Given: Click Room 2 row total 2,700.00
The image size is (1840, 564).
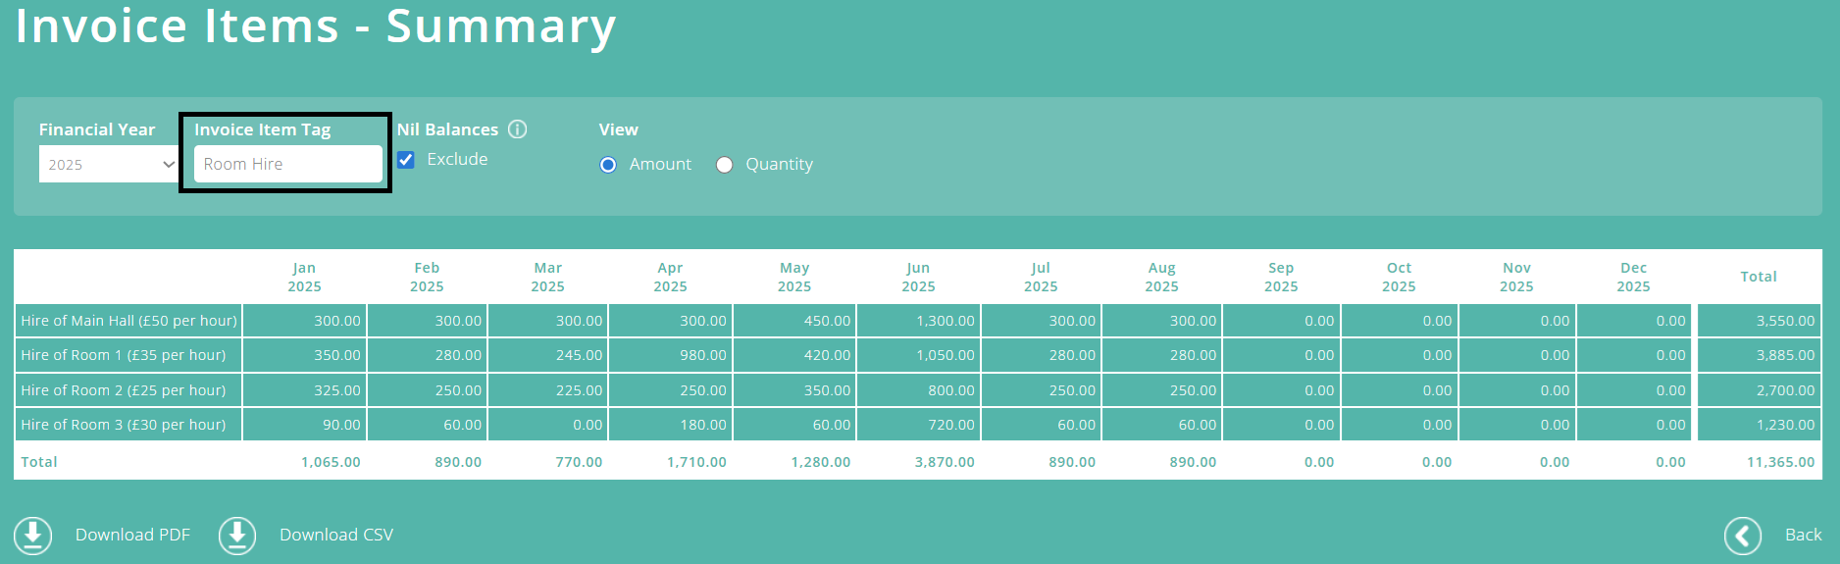Looking at the screenshot, I should [x=1785, y=390].
